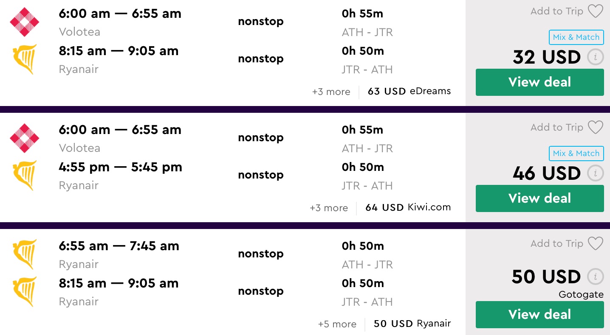Expand "+3 more" offers near eDreams

pos(331,92)
